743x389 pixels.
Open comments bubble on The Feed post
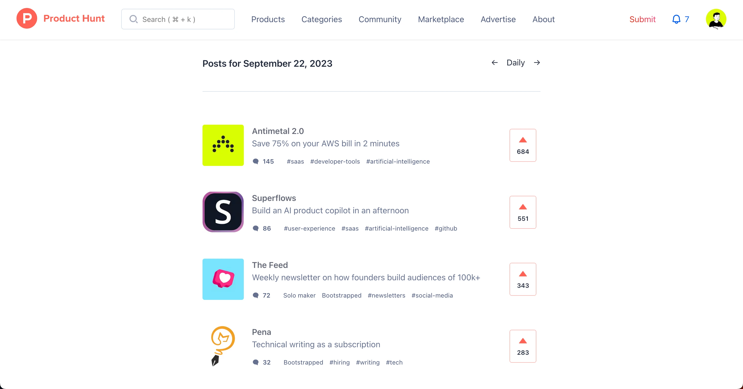[x=256, y=295]
